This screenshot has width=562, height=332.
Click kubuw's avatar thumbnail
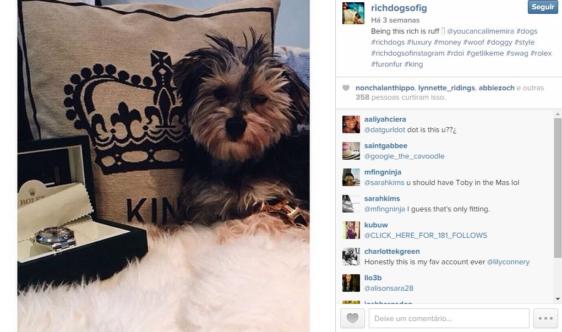pos(351,230)
